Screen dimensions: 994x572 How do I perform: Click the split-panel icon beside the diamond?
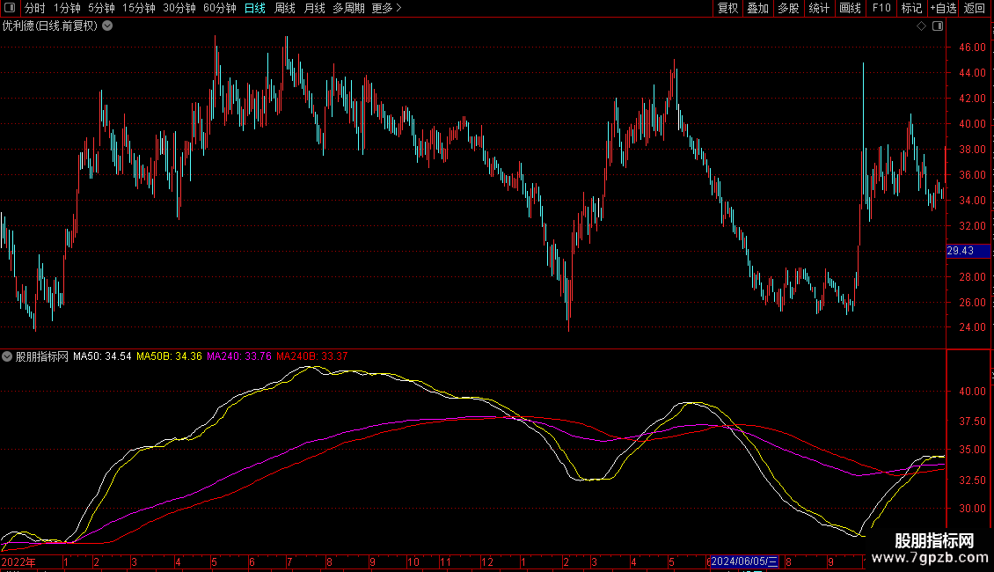[936, 26]
